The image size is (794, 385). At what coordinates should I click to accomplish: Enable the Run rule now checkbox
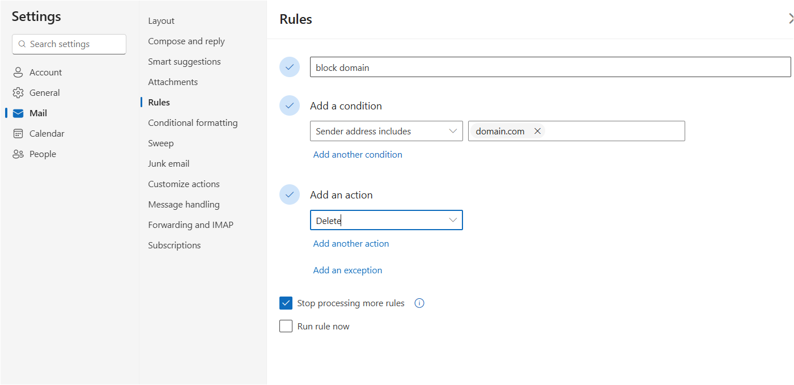click(x=286, y=326)
